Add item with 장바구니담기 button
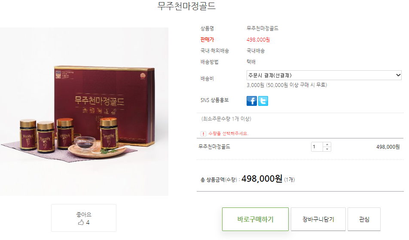The image size is (409, 240). pyautogui.click(x=318, y=219)
